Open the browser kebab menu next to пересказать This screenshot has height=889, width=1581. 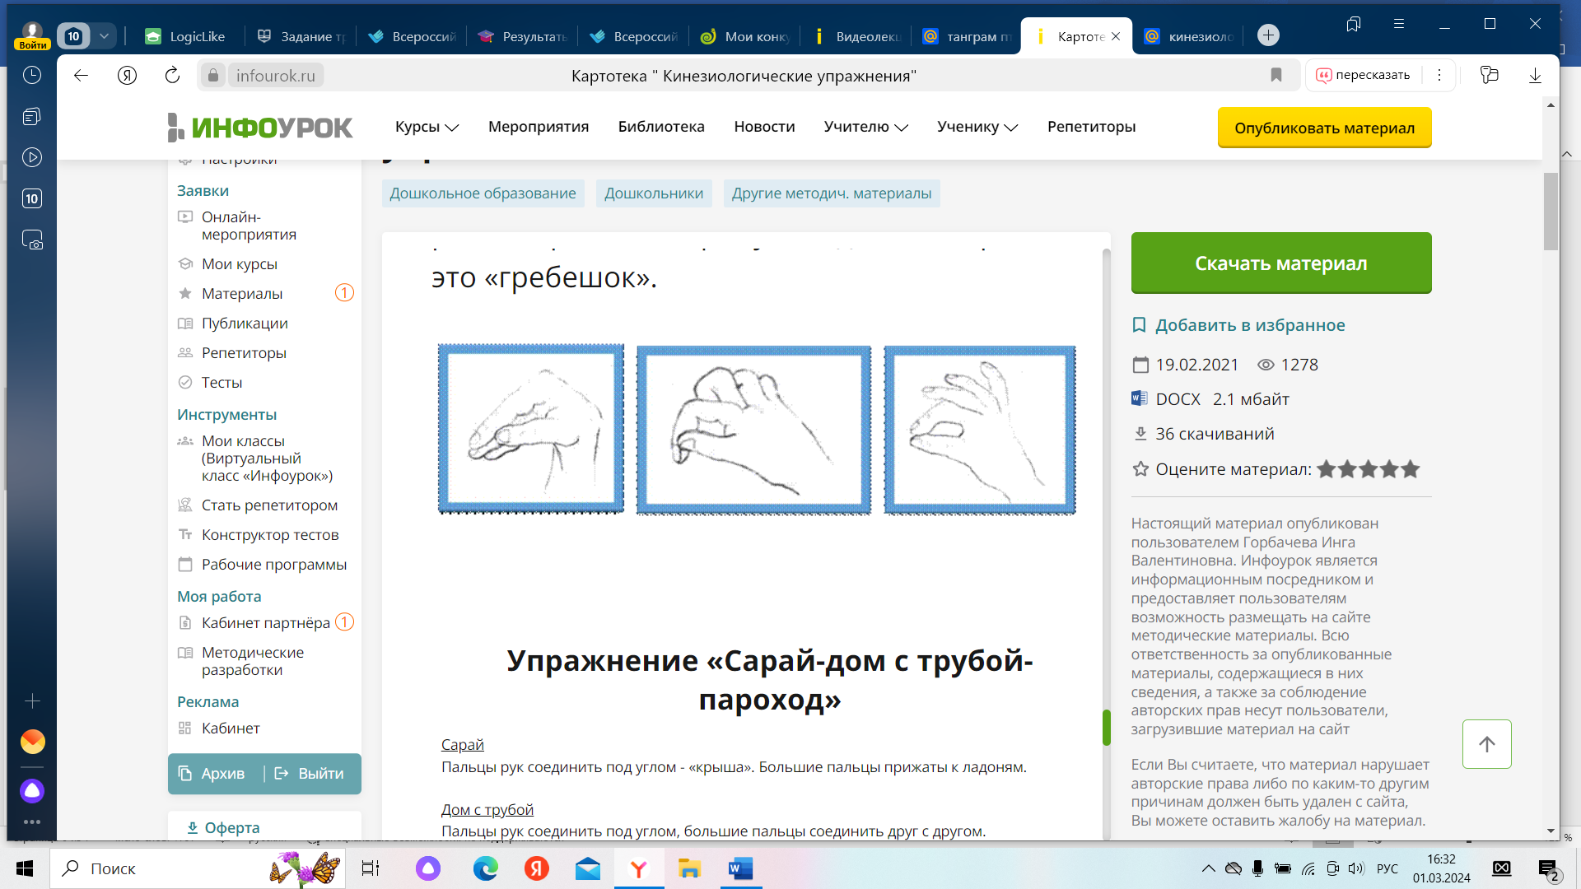point(1439,75)
